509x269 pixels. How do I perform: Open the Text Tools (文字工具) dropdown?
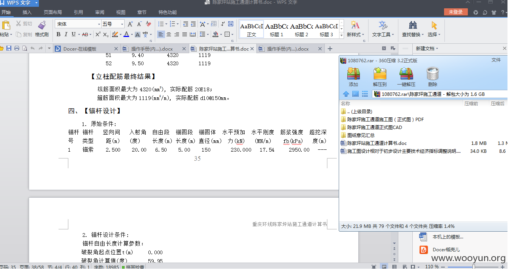pyautogui.click(x=383, y=34)
